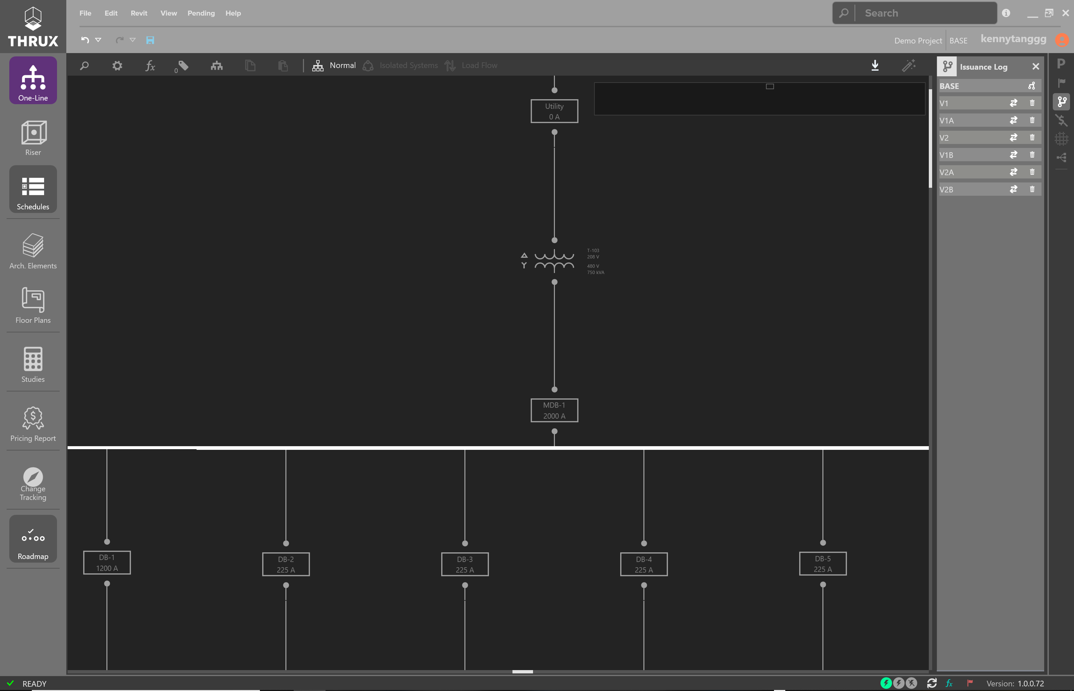Delete issuance V1A with trash icon
Image resolution: width=1074 pixels, height=691 pixels.
pos(1032,120)
